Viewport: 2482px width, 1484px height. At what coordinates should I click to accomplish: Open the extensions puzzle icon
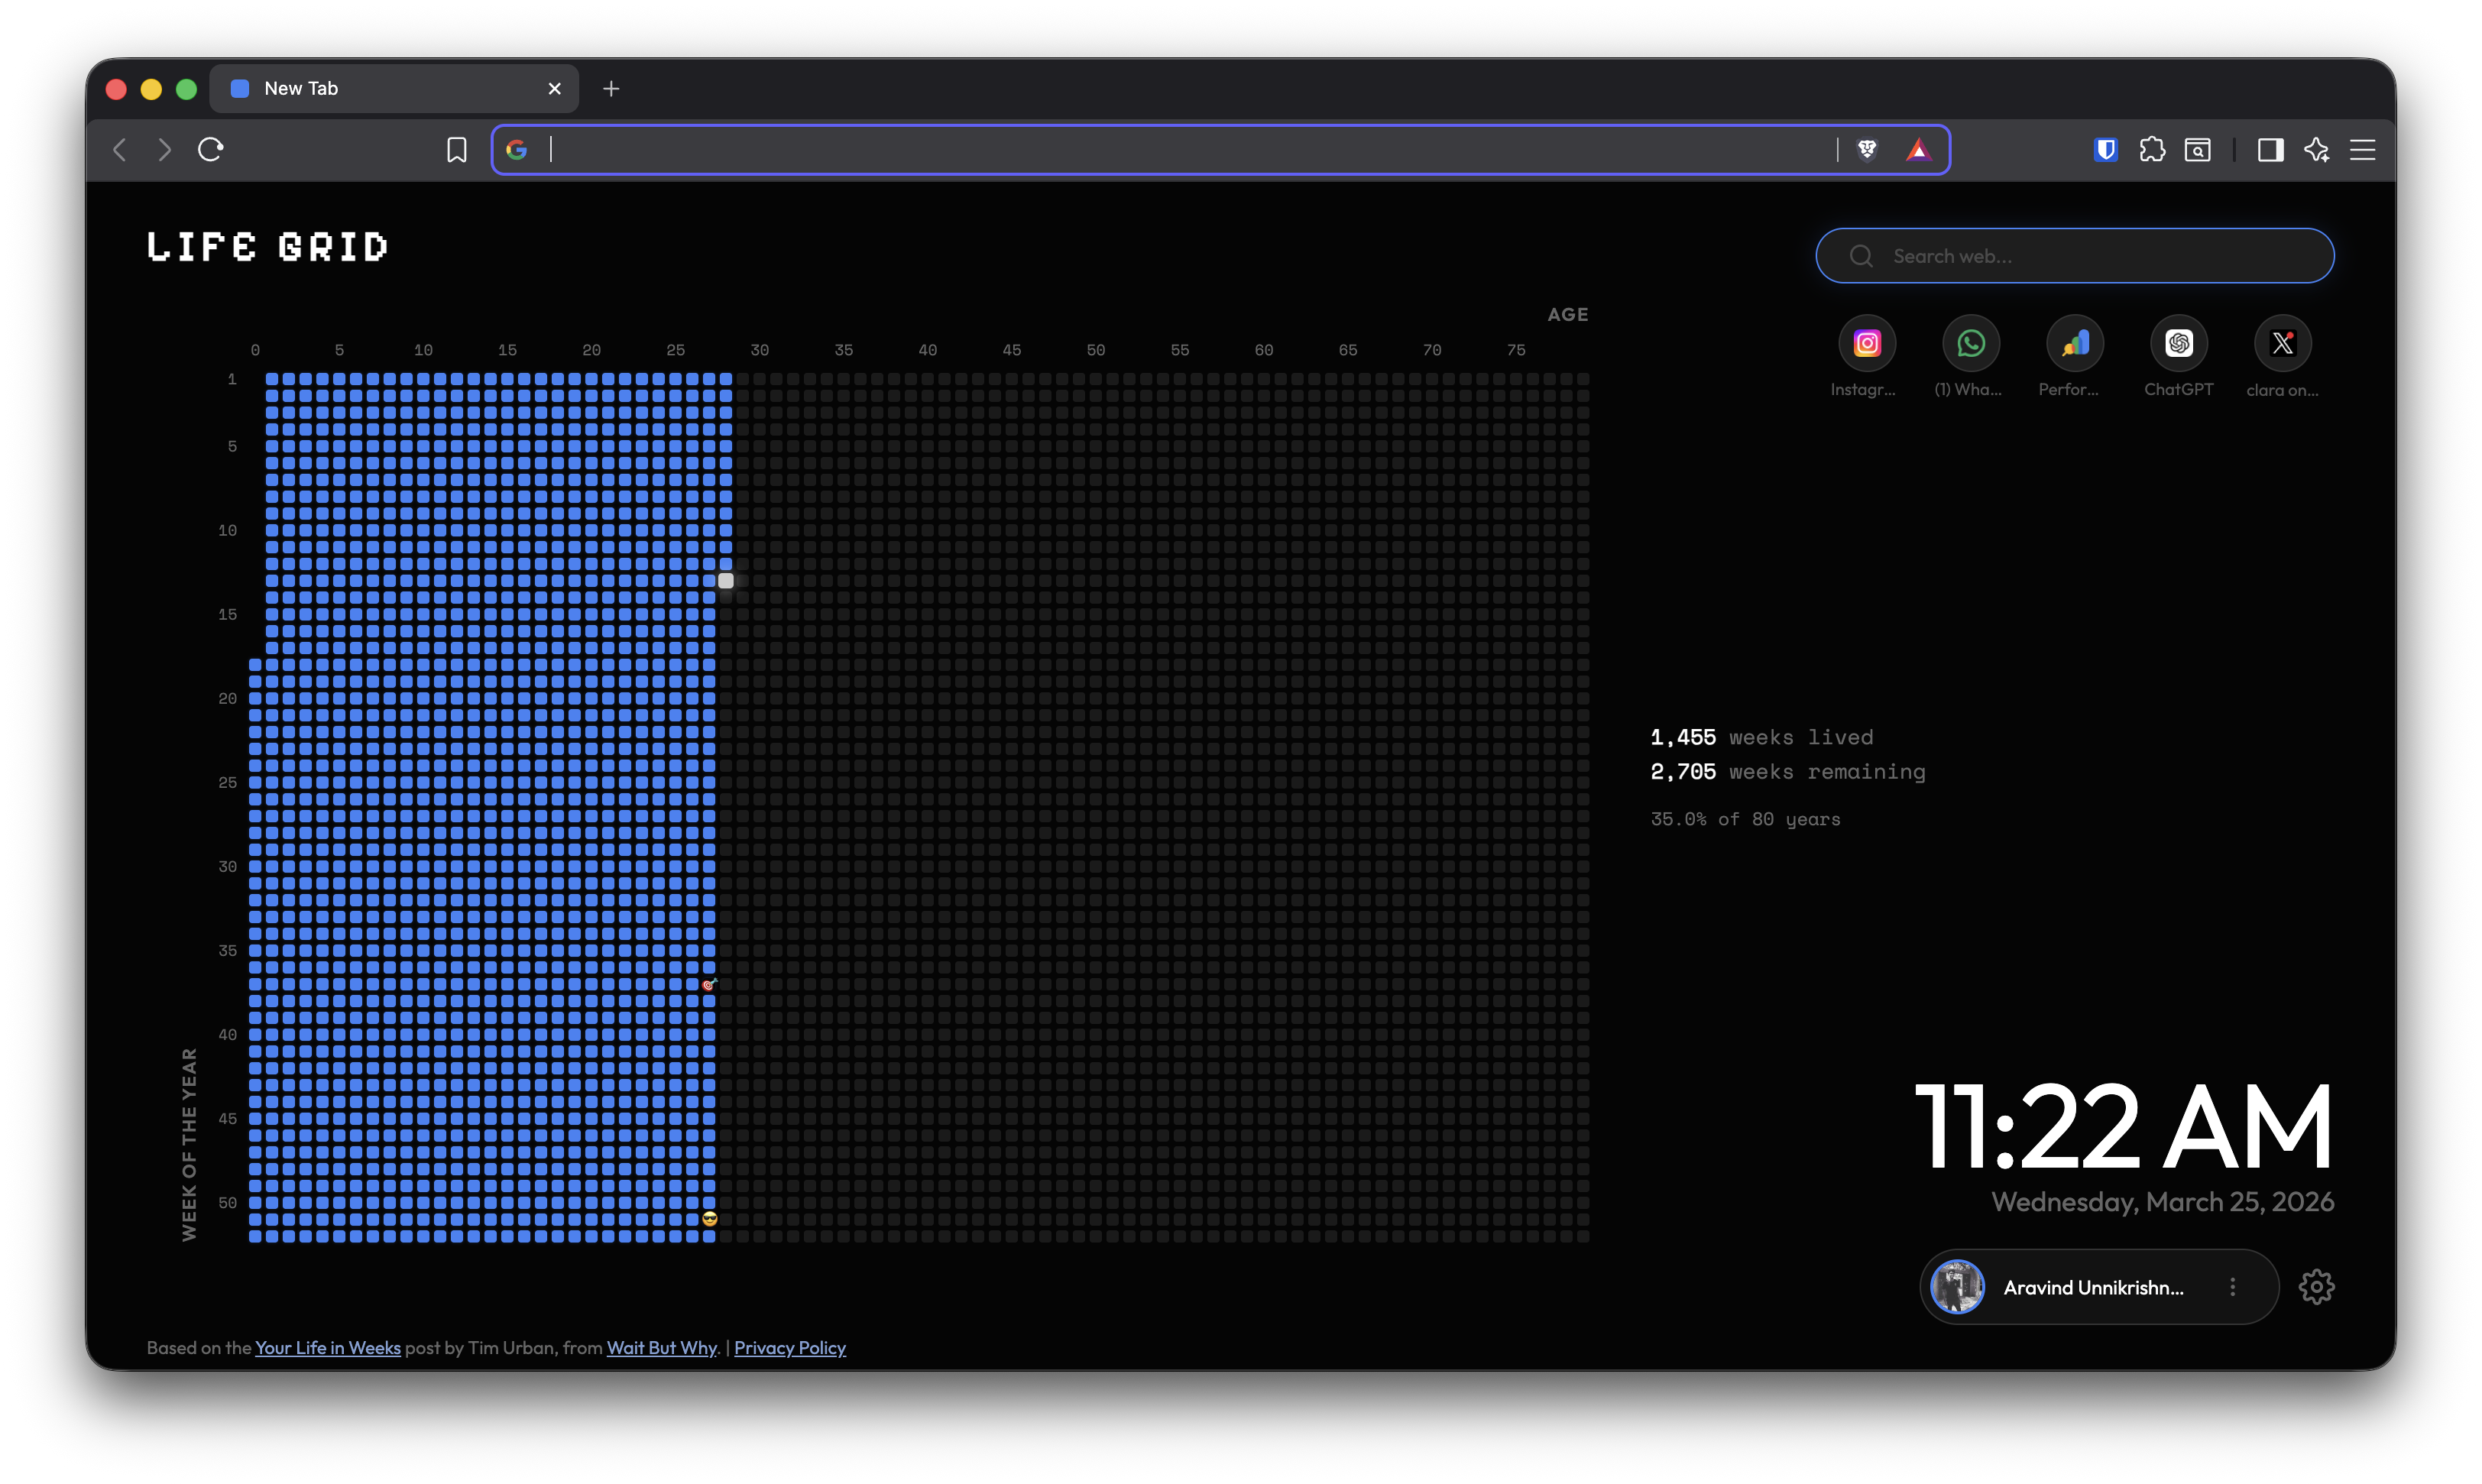pos(2153,149)
